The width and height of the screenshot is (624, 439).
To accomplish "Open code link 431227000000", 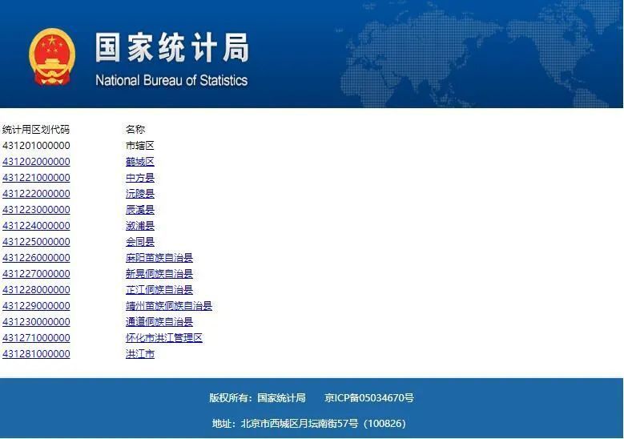I will [36, 273].
